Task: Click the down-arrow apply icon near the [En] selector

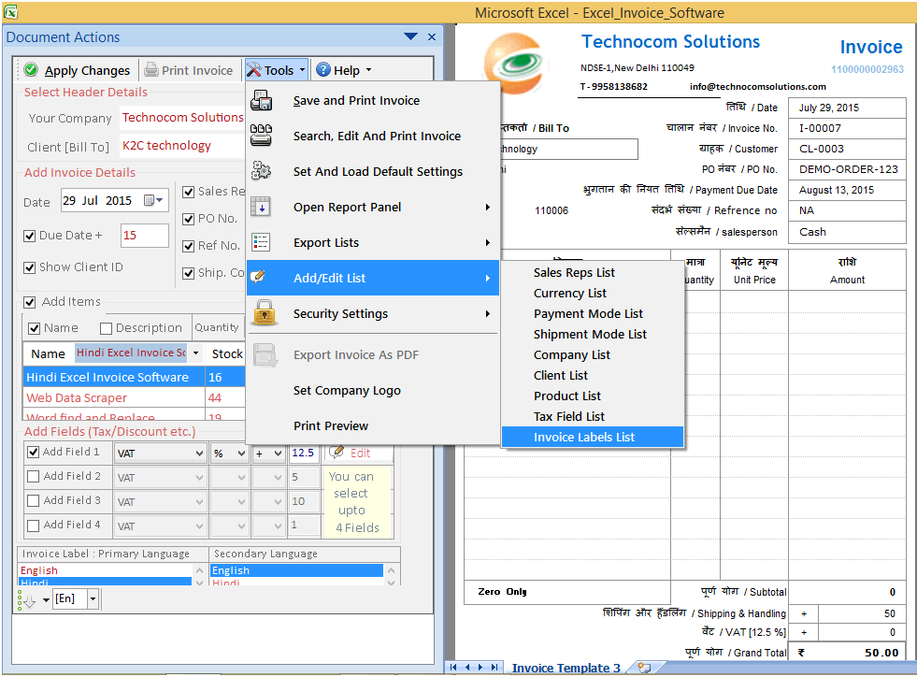Action: click(x=28, y=598)
